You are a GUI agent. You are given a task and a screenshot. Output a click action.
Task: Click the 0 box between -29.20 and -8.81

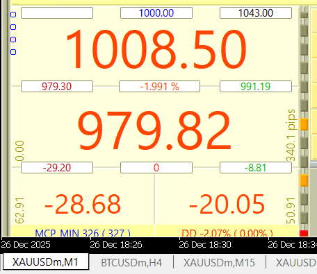coord(156,167)
